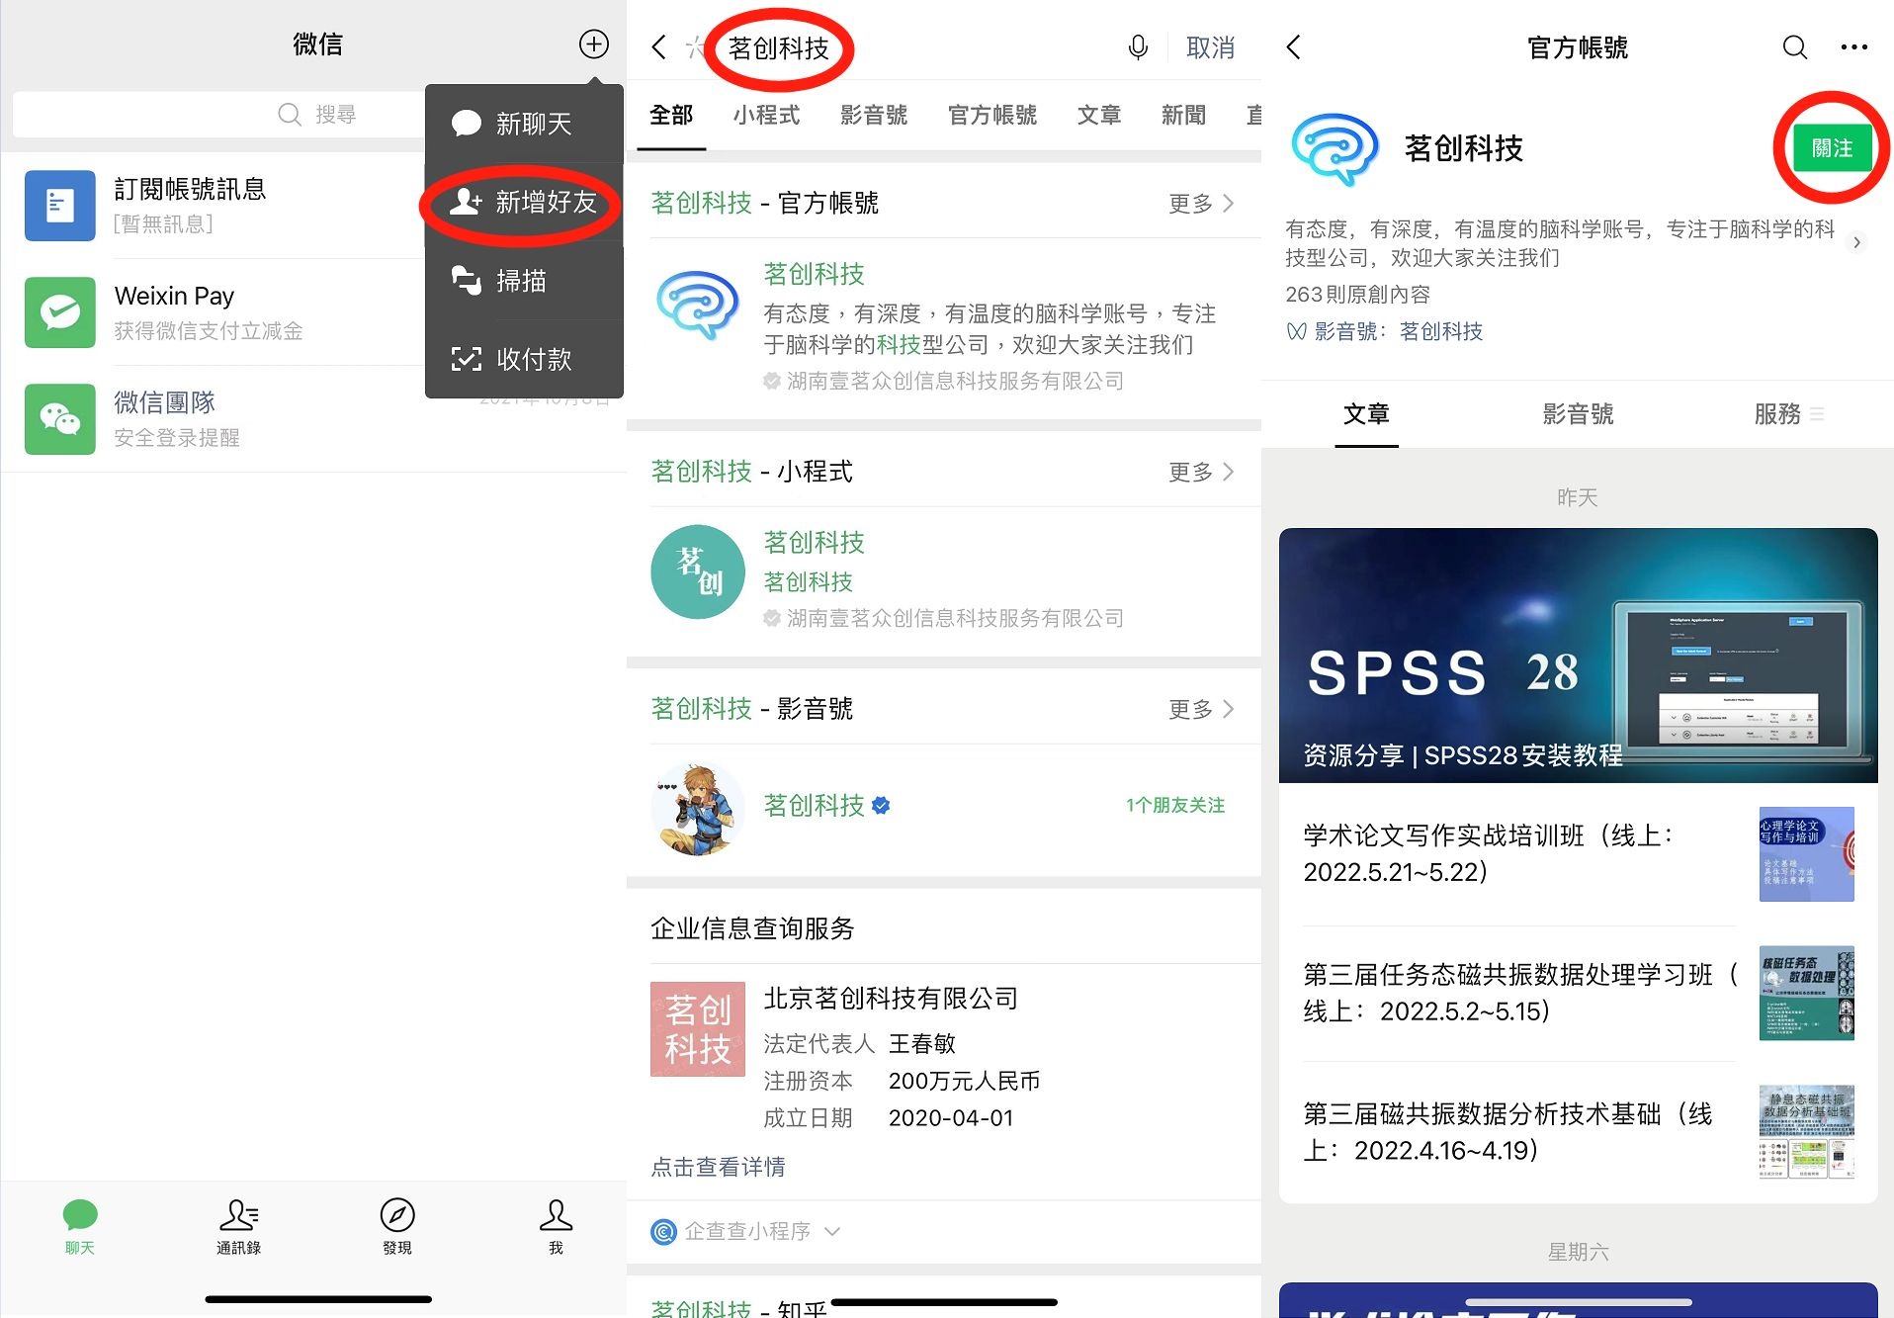Select the 官方帳號 search tab
Viewport: 1894px width, 1318px height.
click(992, 116)
